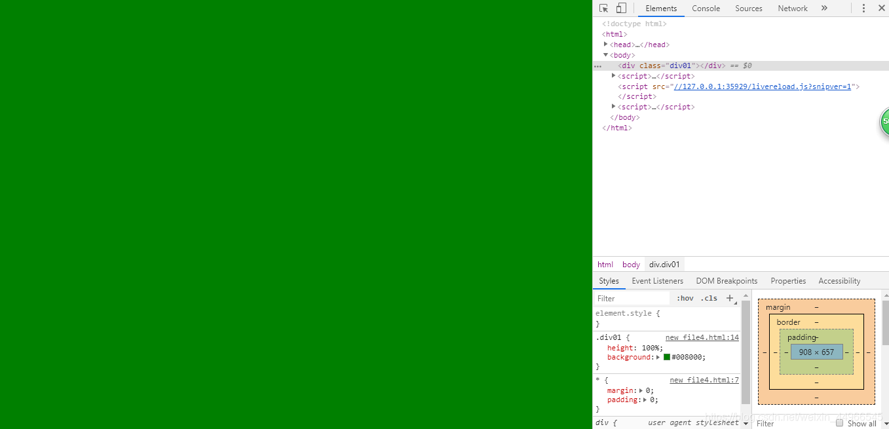
Task: Expand the last collapsed script node
Action: click(x=614, y=107)
